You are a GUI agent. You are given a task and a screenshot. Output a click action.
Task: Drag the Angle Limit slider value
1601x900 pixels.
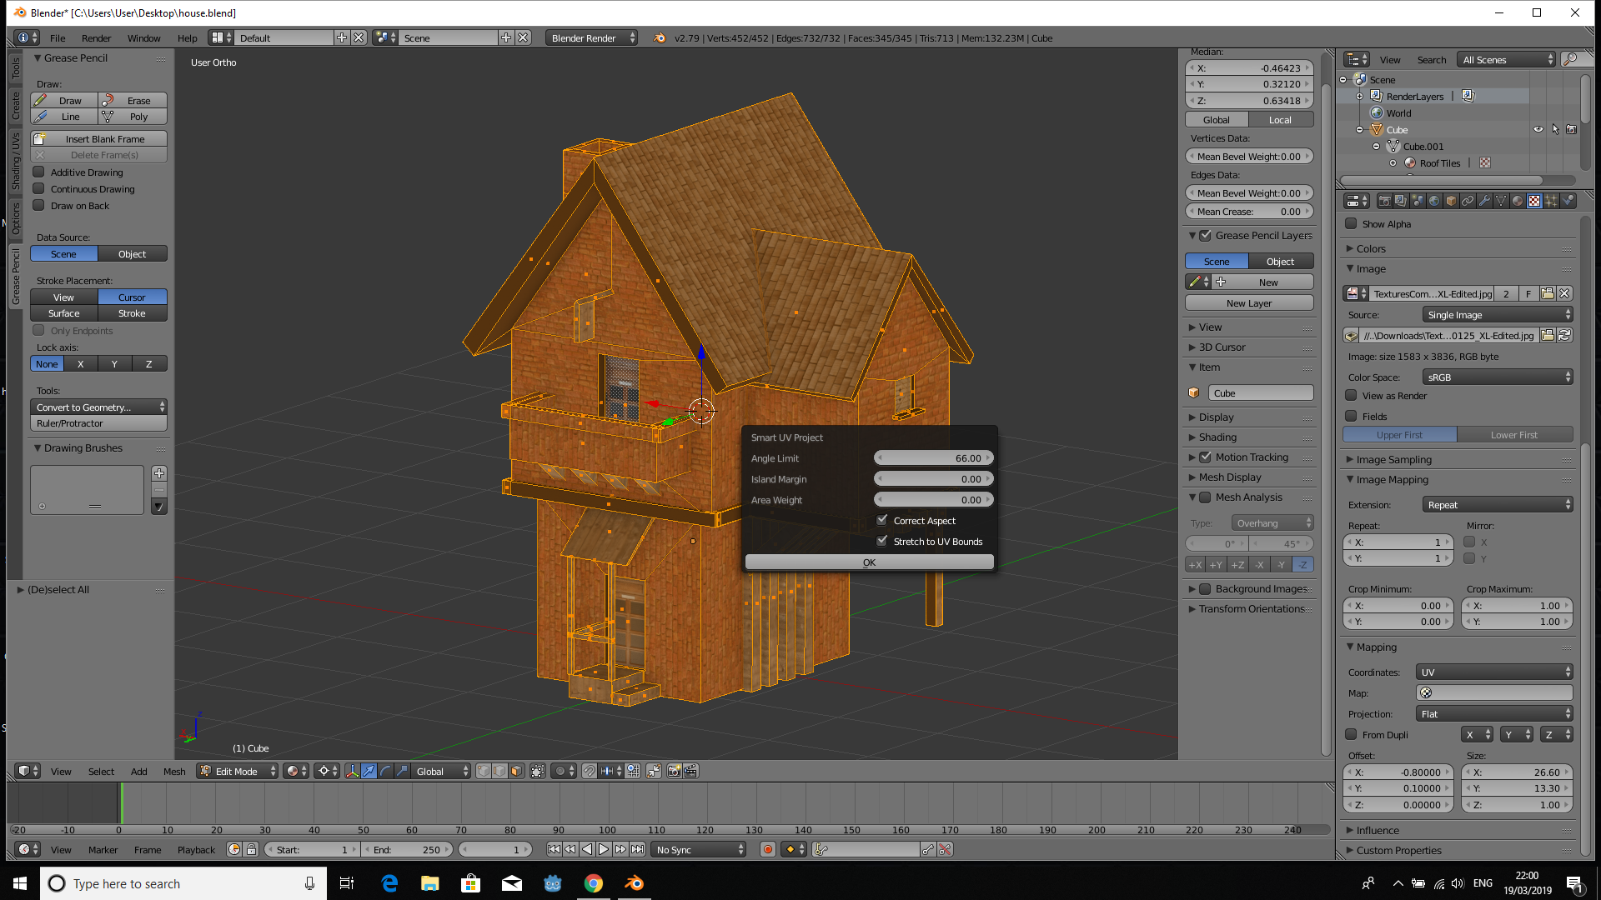click(x=934, y=457)
